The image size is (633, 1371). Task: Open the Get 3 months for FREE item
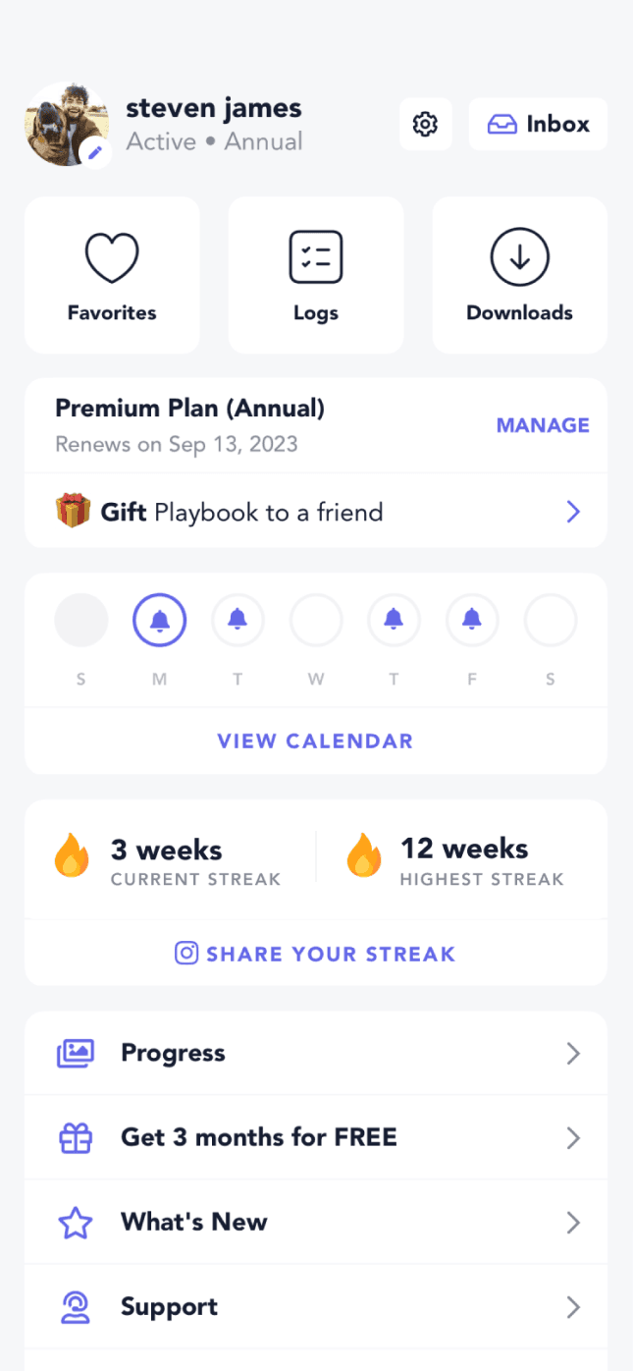coord(259,1138)
